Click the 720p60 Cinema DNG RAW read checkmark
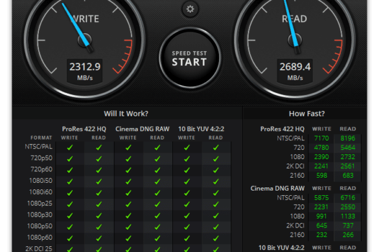Viewport: 379px width, 252px height. coord(157,170)
